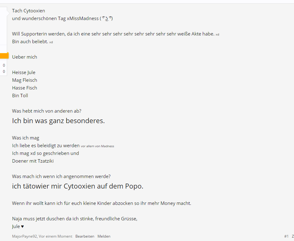
Task: Click the orange user banner ribbon
Action: click(x=4, y=56)
